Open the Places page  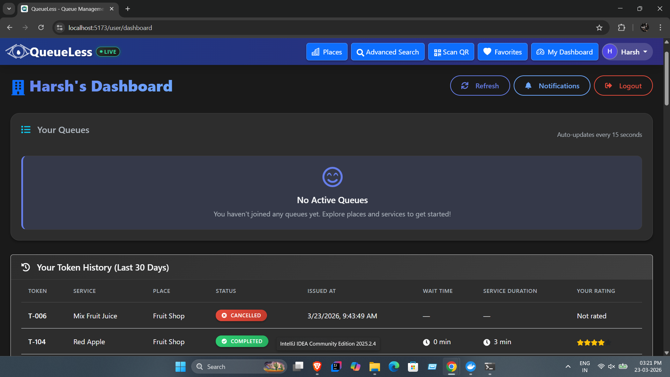(x=327, y=52)
